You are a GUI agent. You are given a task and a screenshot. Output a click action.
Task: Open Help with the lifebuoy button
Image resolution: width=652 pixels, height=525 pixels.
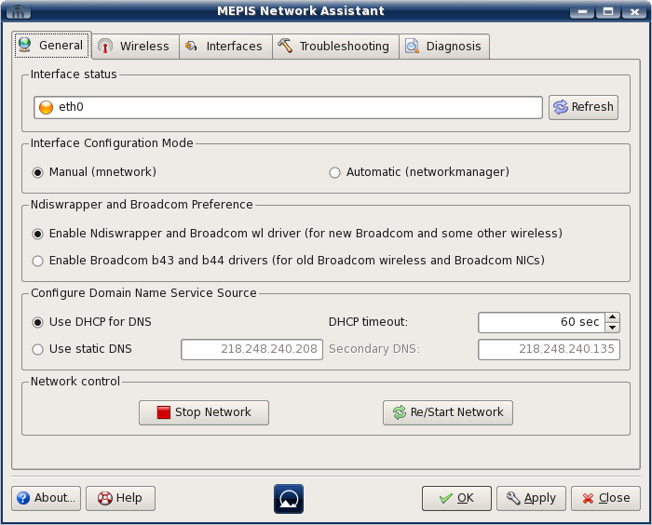[x=120, y=498]
